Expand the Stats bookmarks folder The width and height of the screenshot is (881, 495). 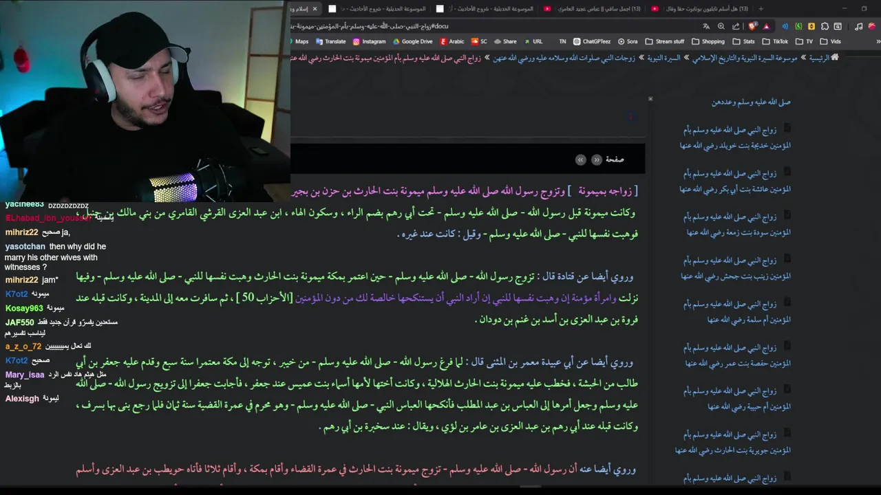pos(743,41)
